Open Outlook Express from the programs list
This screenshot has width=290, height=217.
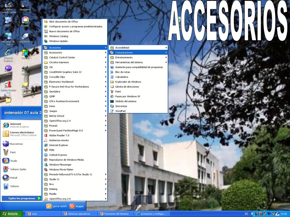coord(75,155)
